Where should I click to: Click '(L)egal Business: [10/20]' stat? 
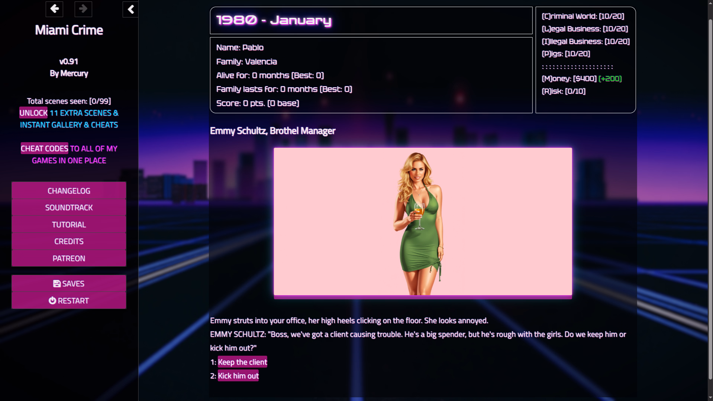click(x=585, y=29)
